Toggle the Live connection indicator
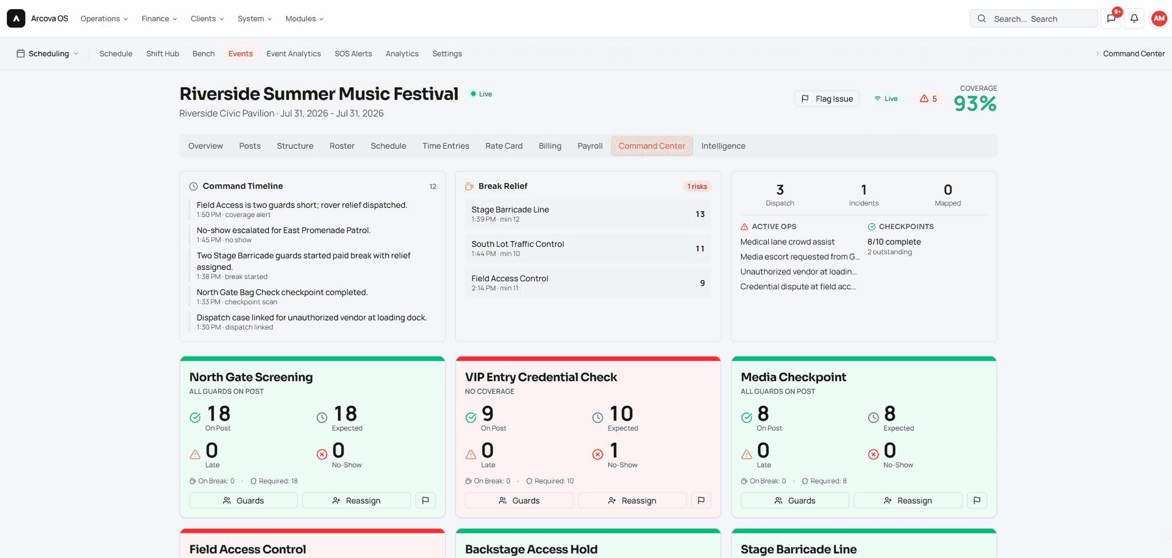This screenshot has width=1172, height=558. point(886,99)
